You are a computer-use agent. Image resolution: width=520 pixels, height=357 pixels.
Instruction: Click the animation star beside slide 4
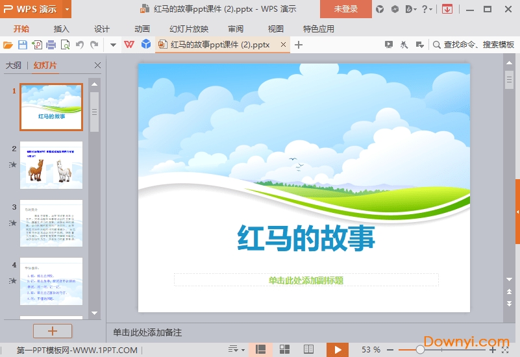tap(12, 281)
